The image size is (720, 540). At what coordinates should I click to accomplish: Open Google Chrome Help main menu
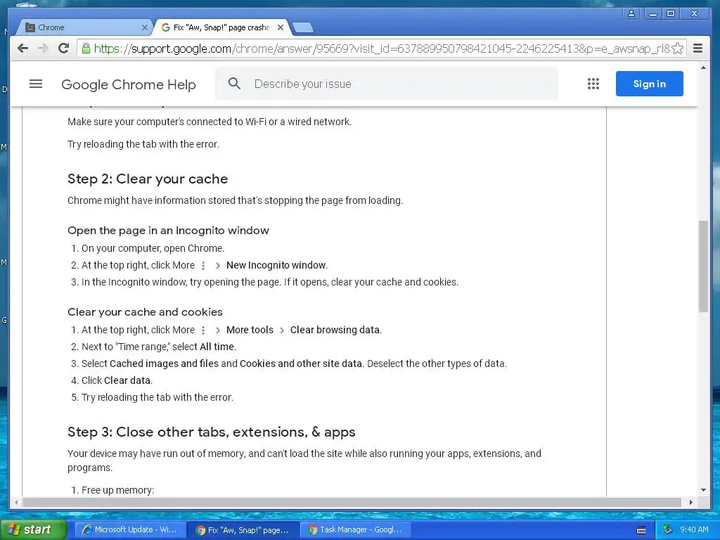coord(36,84)
